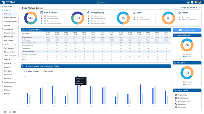Collapse the Tarife sidebar section
The height and width of the screenshot is (114, 204).
click(15, 44)
